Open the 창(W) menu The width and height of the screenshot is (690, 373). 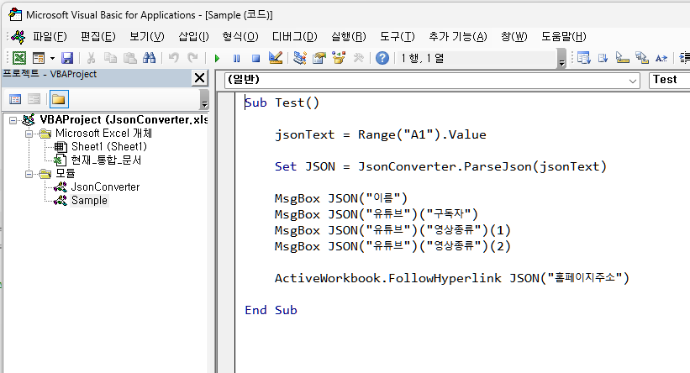pyautogui.click(x=514, y=36)
